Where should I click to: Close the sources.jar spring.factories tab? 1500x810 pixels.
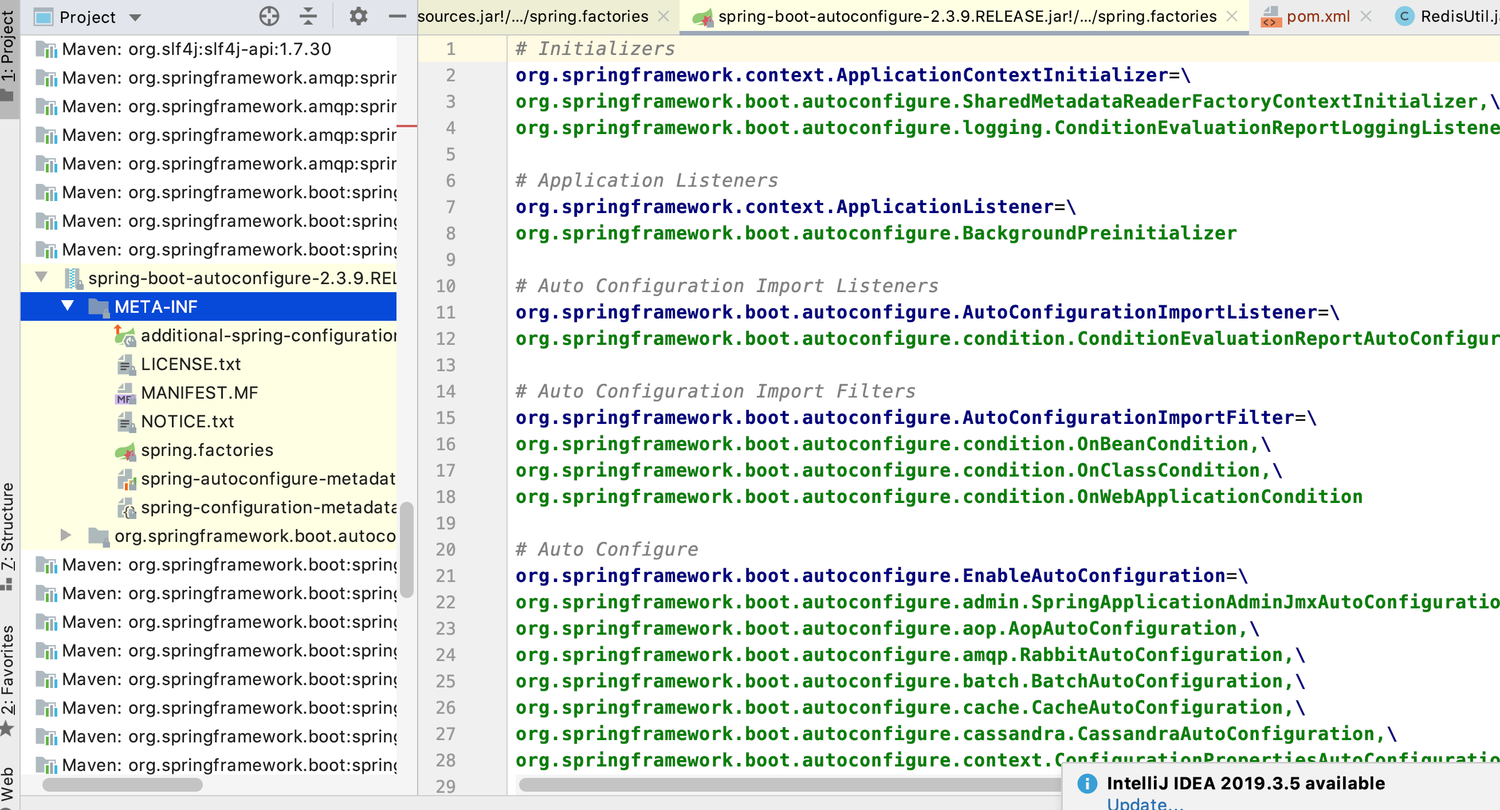(663, 16)
